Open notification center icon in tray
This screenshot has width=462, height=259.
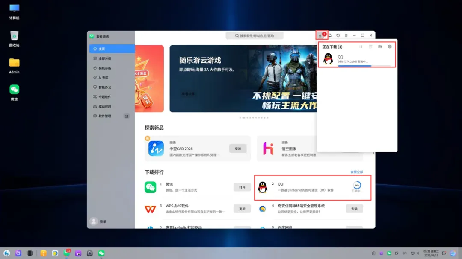click(444, 253)
